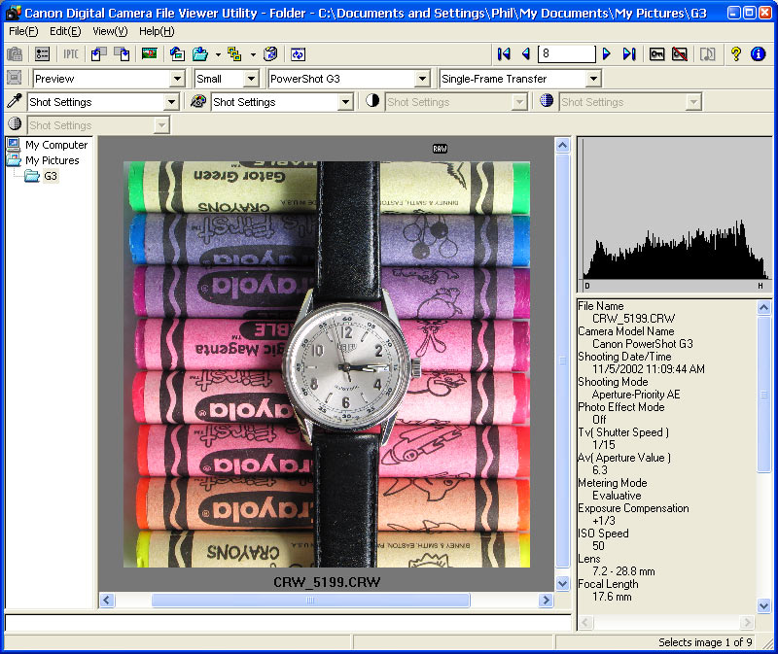778x654 pixels.
Task: Click the gray sharpness sphere icon
Action: point(15,124)
